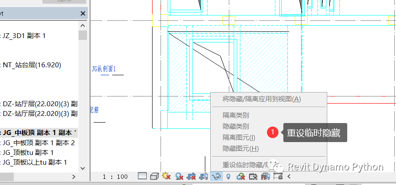
Task: Click the browser scrollbar up arrow
Action: [x=82, y=26]
